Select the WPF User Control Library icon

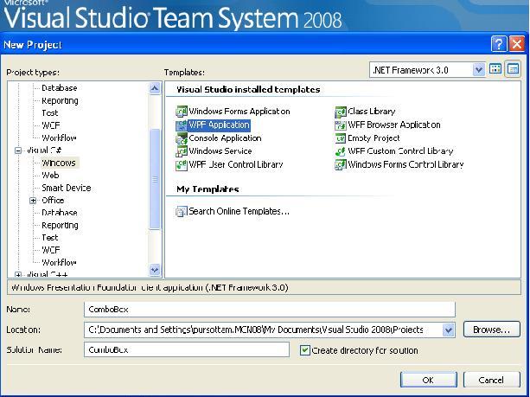click(182, 164)
